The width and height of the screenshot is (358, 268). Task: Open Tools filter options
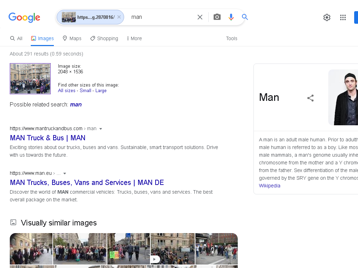231,38
